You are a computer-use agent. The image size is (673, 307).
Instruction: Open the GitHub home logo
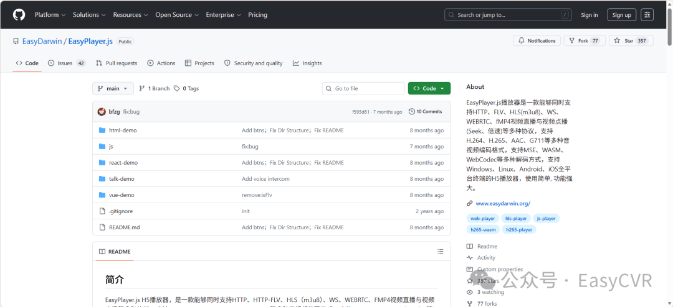click(x=19, y=14)
